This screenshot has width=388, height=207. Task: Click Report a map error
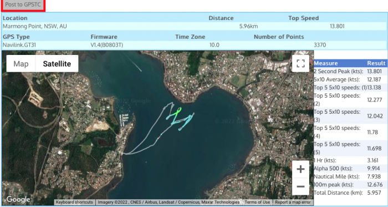pos(293,202)
